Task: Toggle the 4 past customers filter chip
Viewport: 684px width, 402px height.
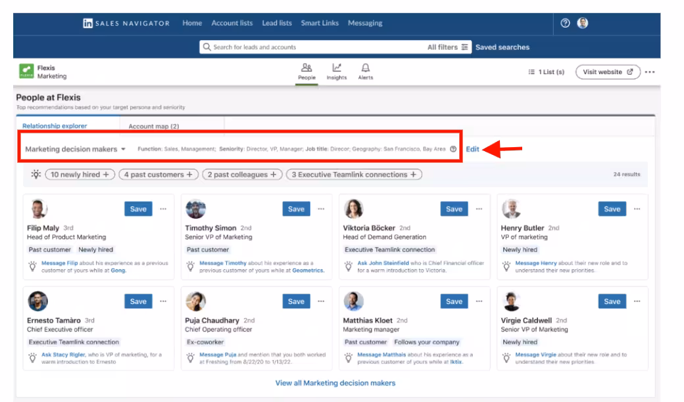Action: pyautogui.click(x=159, y=175)
